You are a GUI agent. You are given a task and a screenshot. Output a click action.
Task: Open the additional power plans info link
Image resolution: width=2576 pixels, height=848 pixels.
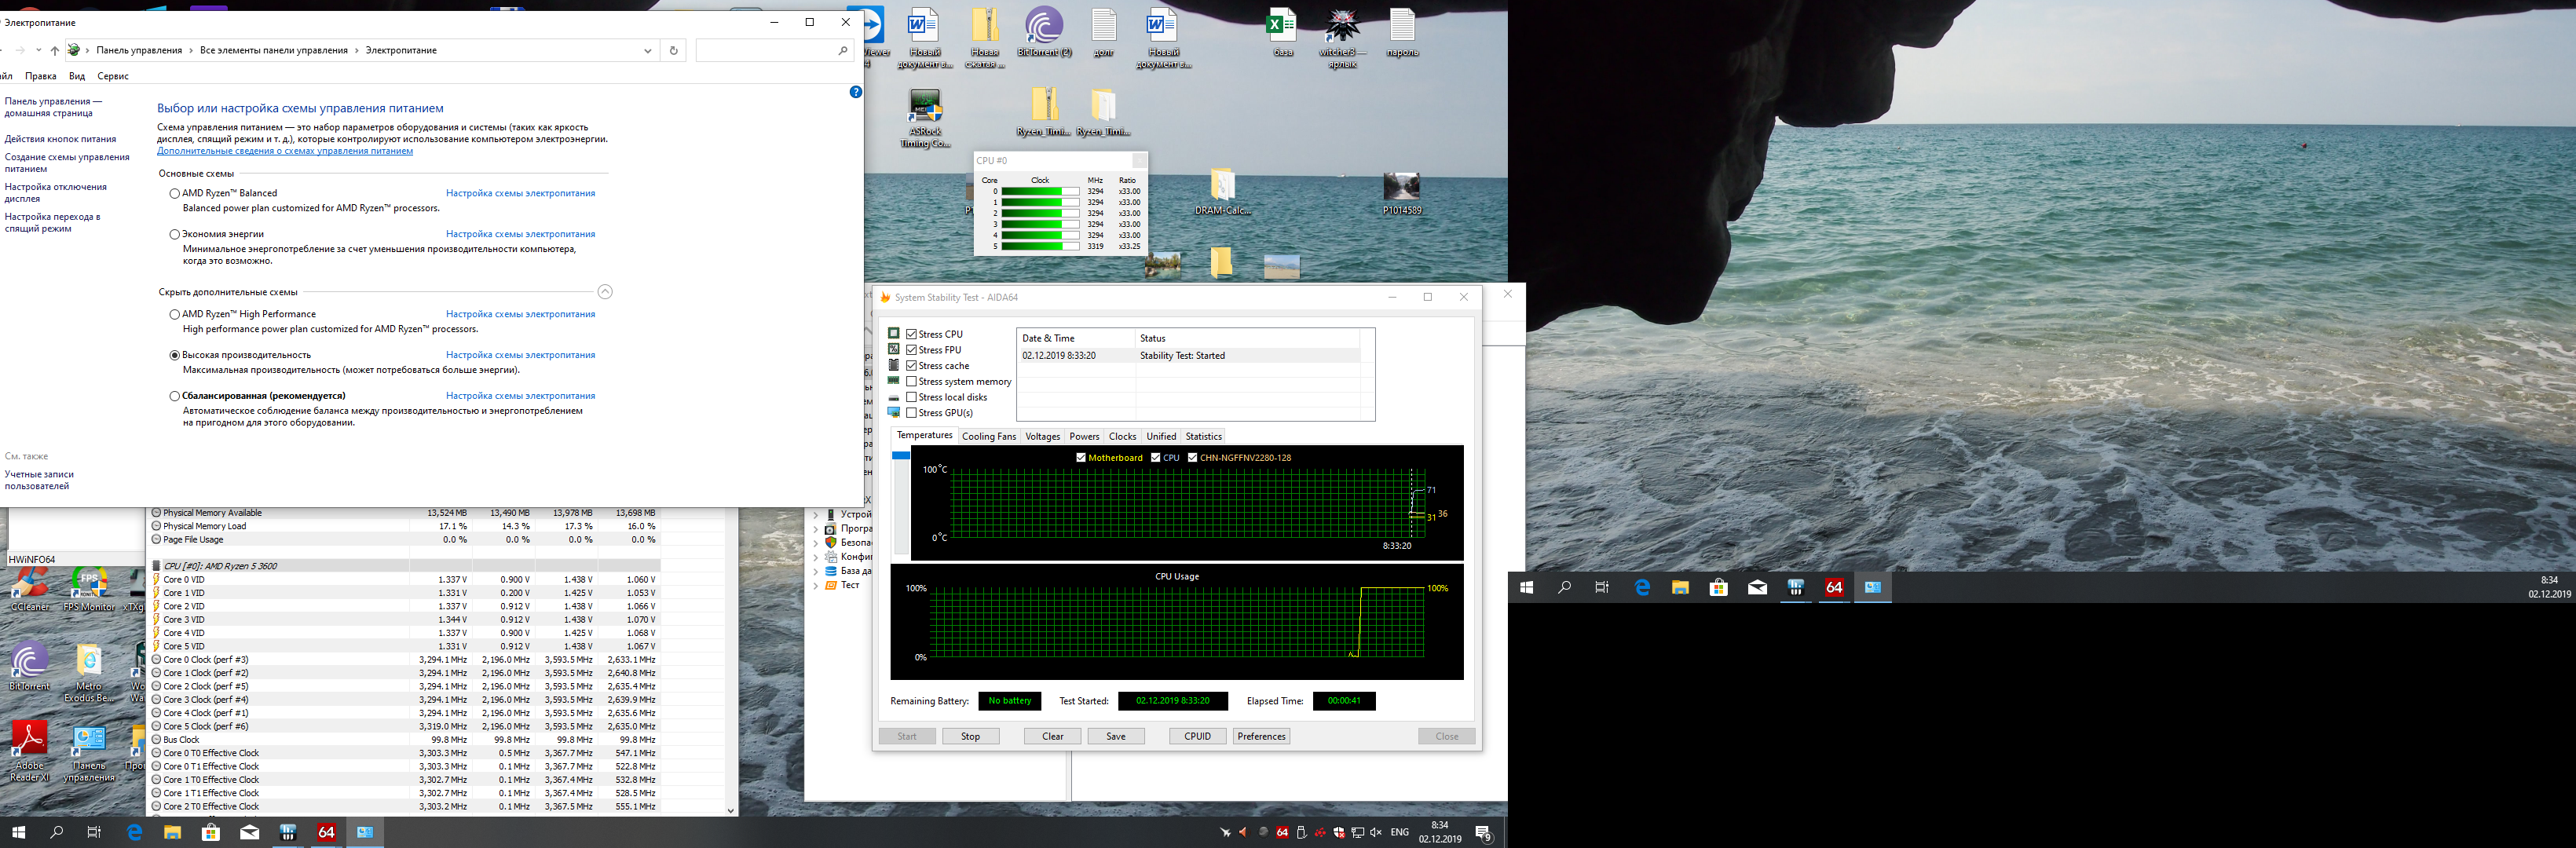tap(284, 151)
